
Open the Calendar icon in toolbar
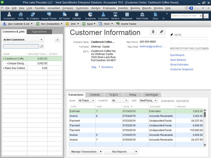pos(77,16)
